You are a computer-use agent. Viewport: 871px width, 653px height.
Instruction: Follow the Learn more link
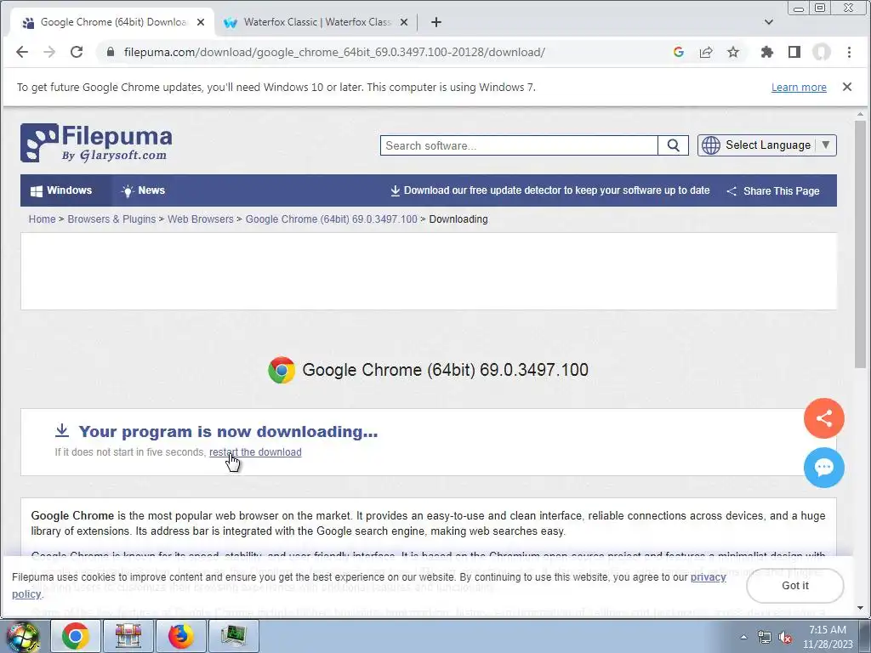coord(799,88)
